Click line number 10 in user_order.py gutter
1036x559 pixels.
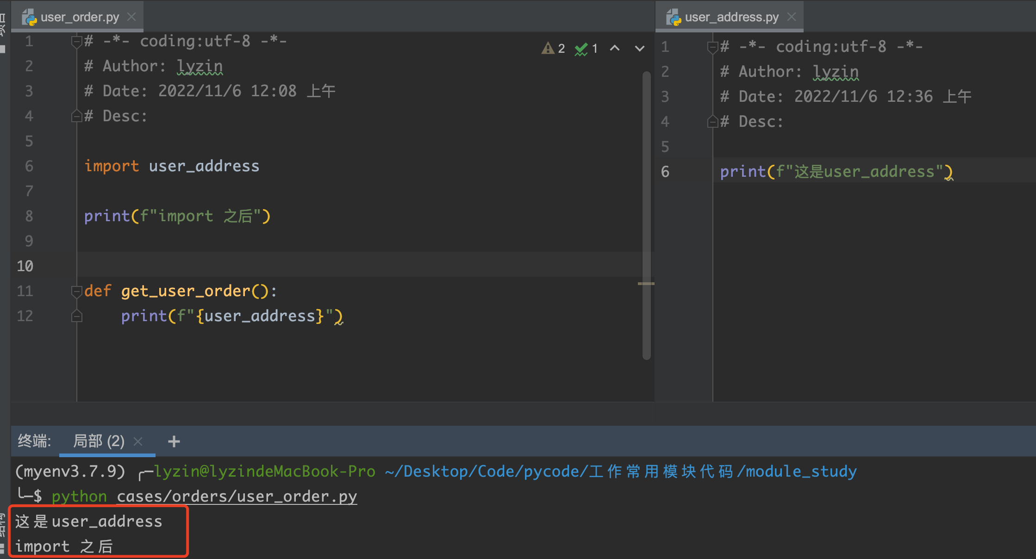[x=25, y=266]
